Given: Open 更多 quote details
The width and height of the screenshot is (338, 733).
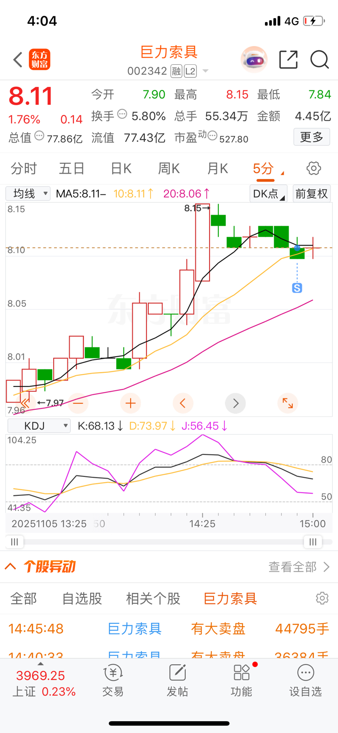Looking at the screenshot, I should [312, 137].
